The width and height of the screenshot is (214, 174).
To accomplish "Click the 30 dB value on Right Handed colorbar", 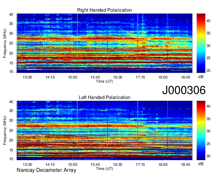I will 208,46.
